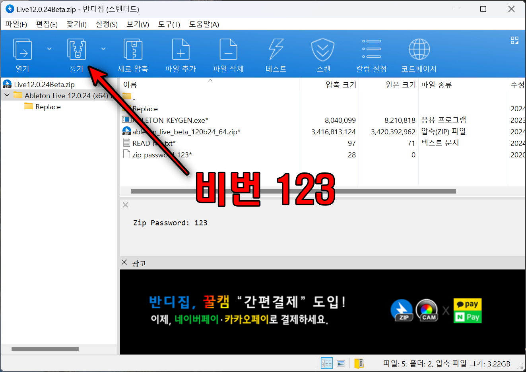
Task: Select the 'zip password 123' file row
Action: tap(323, 155)
